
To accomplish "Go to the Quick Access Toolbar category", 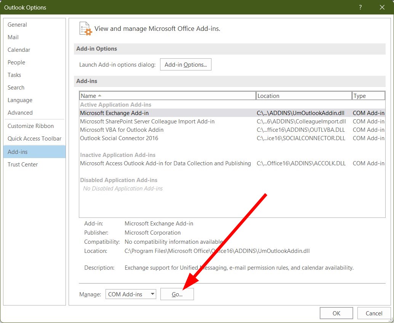I will coord(34,139).
